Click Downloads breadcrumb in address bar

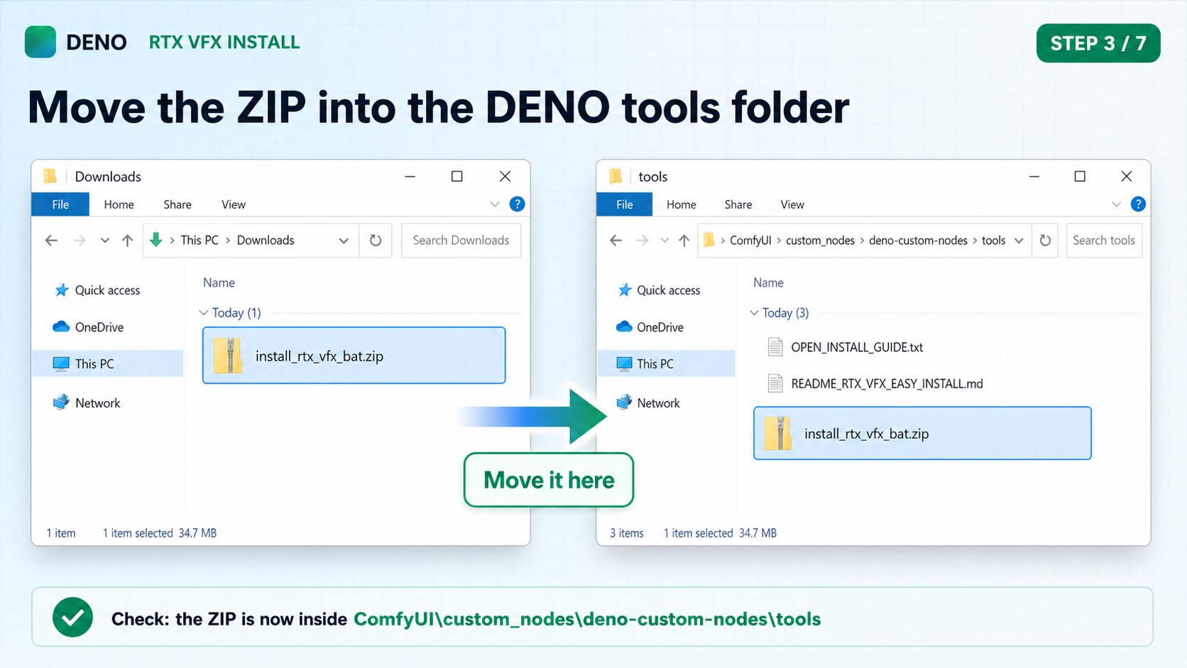click(x=266, y=241)
